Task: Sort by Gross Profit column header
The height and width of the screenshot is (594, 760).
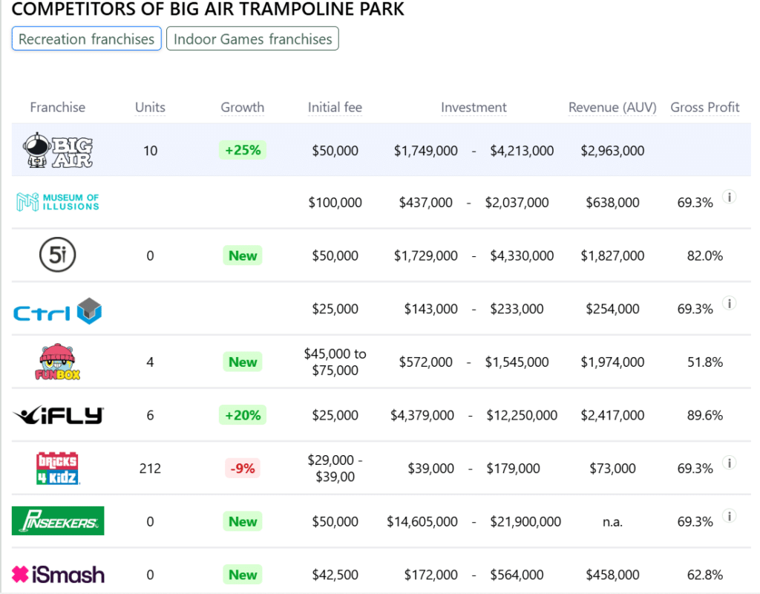Action: point(705,107)
